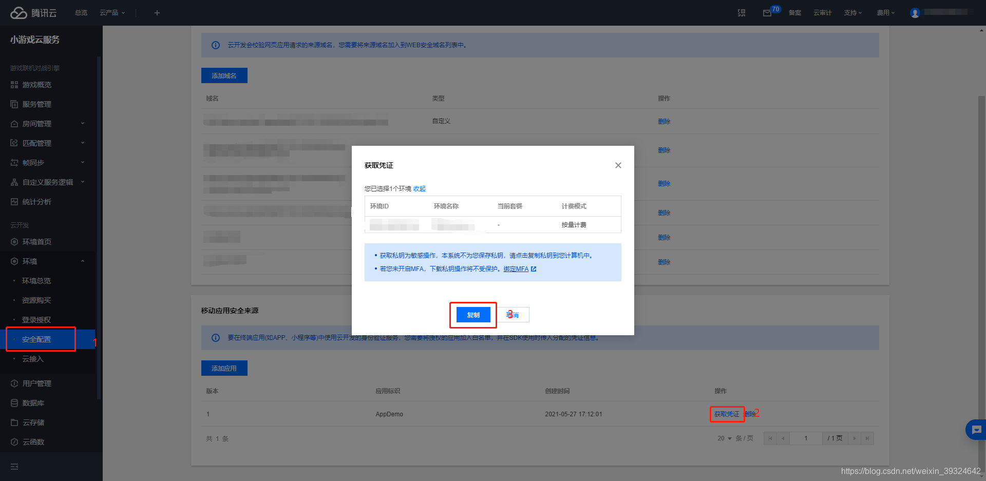The width and height of the screenshot is (986, 481).
Task: Open 登录授权 submenu item
Action: pyautogui.click(x=36, y=320)
